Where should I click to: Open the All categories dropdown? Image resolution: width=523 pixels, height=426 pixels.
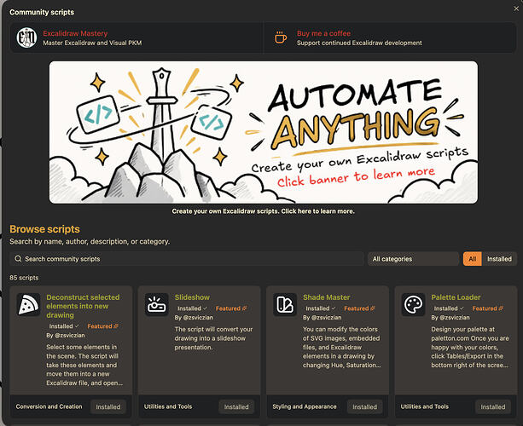click(413, 259)
